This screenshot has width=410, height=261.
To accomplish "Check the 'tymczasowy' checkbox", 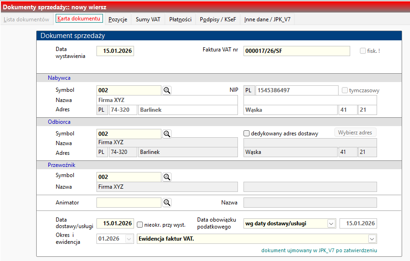I will click(x=345, y=90).
